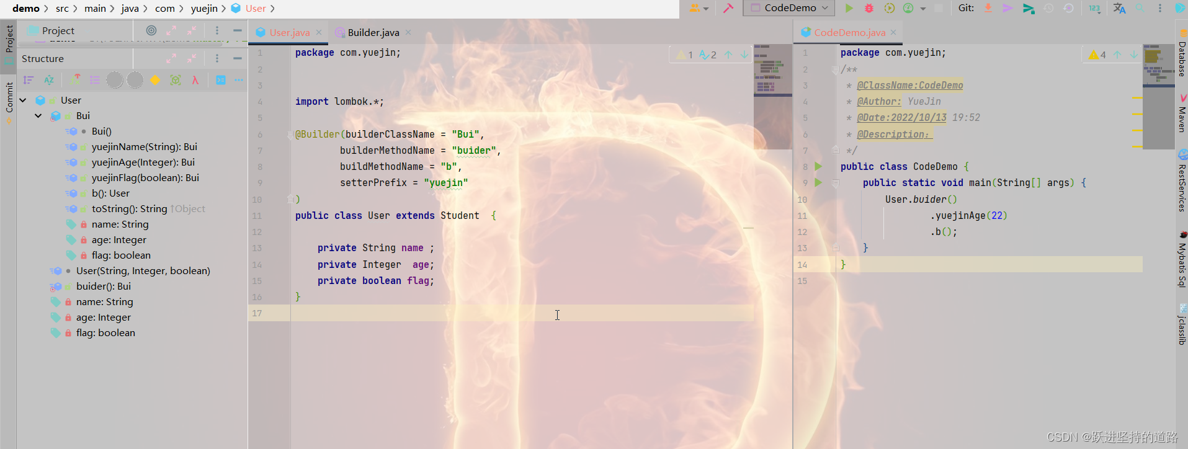Toggle the yellow diamond filter in Structure
1188x449 pixels.
pos(155,80)
